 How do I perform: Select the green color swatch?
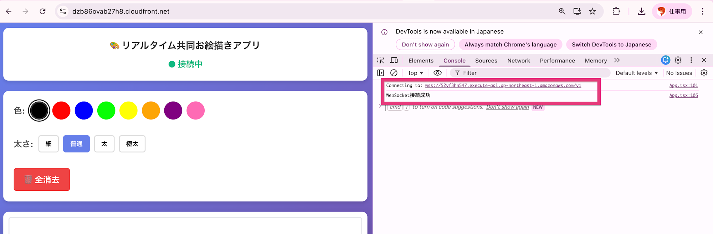coord(106,111)
